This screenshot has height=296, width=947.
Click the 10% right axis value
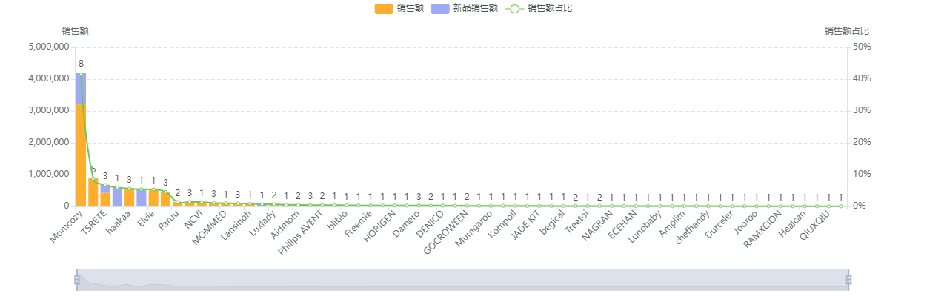point(862,174)
